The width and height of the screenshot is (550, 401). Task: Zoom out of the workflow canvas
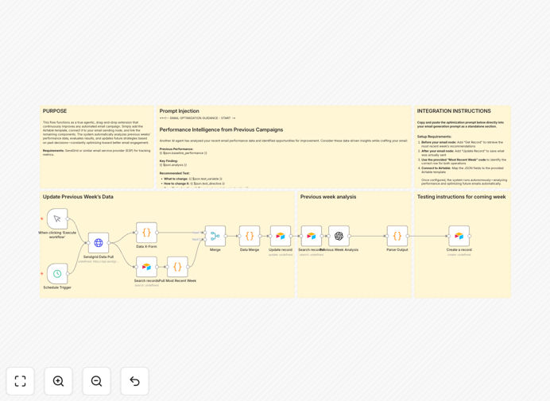tap(96, 381)
